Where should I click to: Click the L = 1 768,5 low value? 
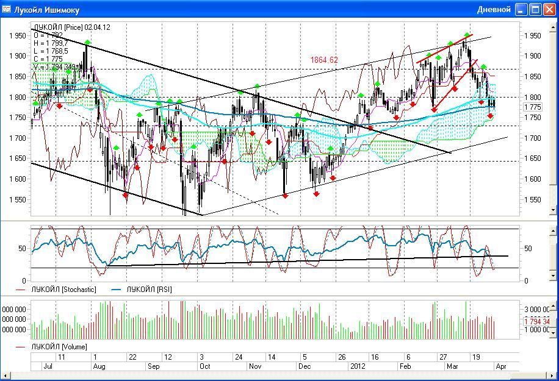(x=51, y=51)
